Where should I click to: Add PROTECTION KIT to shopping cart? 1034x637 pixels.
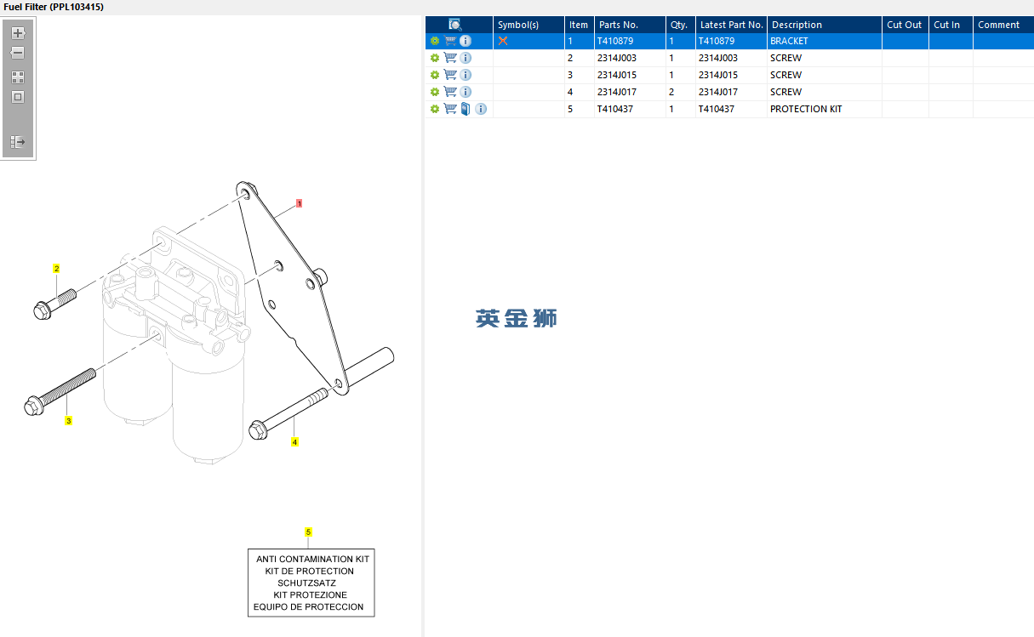click(450, 109)
